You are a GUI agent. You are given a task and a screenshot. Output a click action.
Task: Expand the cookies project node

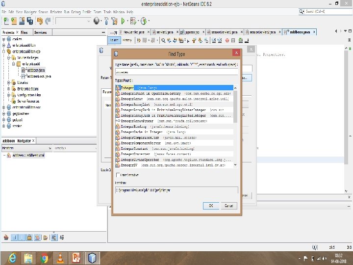pos(3,39)
